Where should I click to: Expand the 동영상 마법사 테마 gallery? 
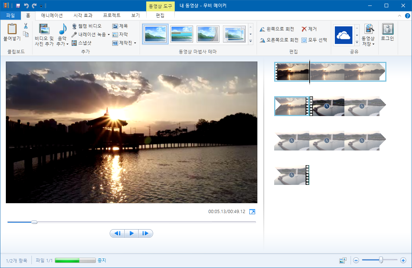tap(250, 41)
